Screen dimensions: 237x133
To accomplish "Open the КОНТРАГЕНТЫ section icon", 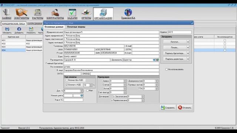I will click(55, 13).
